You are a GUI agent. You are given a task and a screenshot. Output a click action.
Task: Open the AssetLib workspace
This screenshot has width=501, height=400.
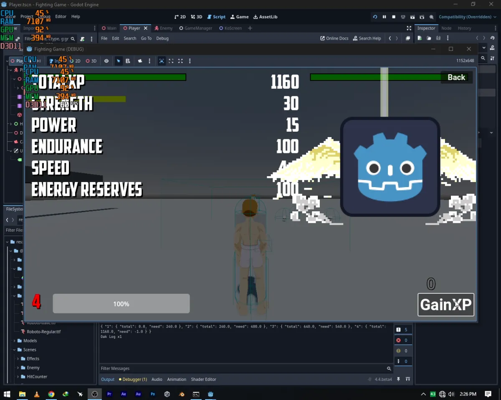[x=265, y=17]
